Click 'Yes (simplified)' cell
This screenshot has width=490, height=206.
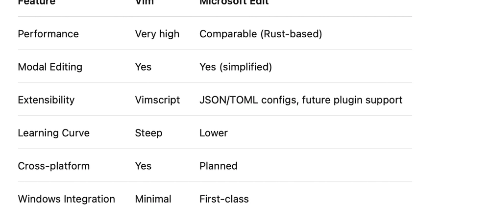[x=236, y=67]
